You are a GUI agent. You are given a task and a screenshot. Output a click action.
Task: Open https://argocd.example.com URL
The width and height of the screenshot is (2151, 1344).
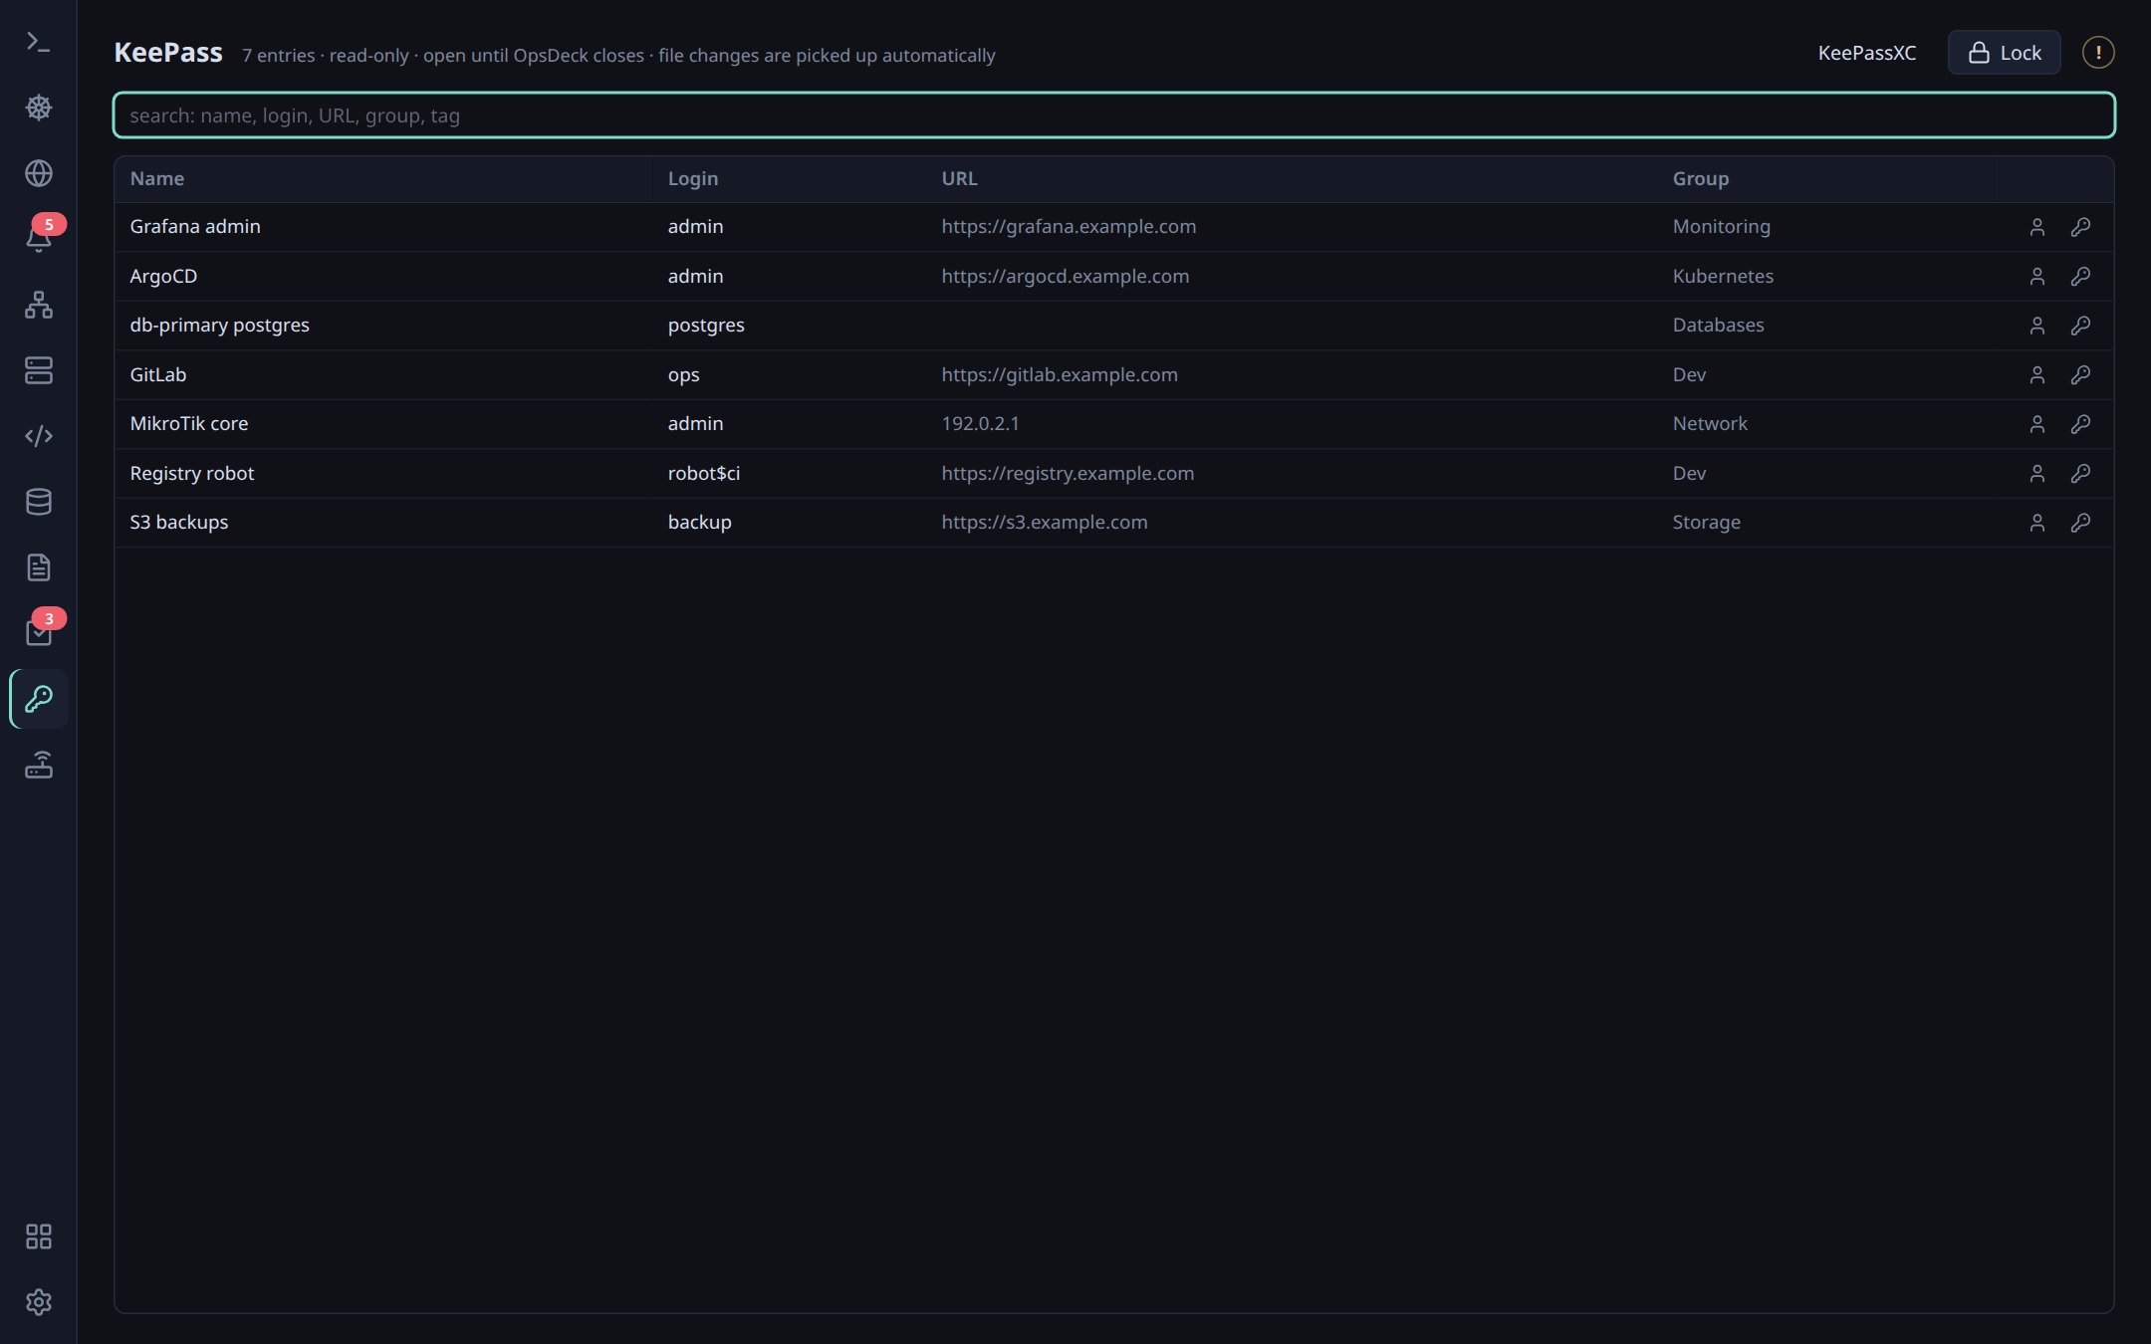click(x=1065, y=276)
